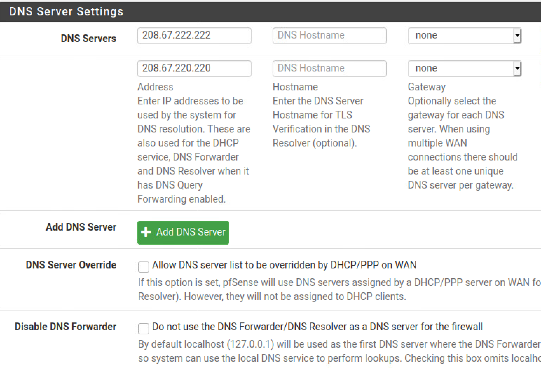Click the DNS Server Override label
The width and height of the screenshot is (541, 368).
click(71, 265)
